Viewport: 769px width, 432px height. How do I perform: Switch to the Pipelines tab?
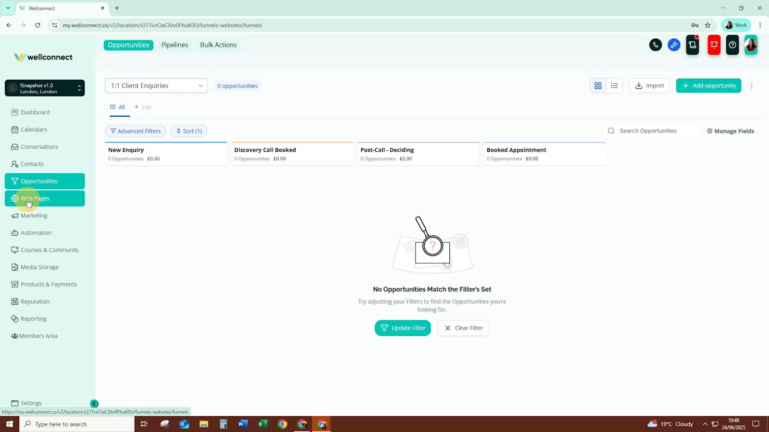point(175,45)
